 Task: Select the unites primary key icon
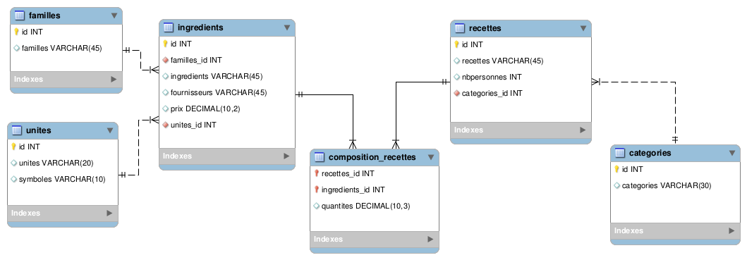point(14,147)
